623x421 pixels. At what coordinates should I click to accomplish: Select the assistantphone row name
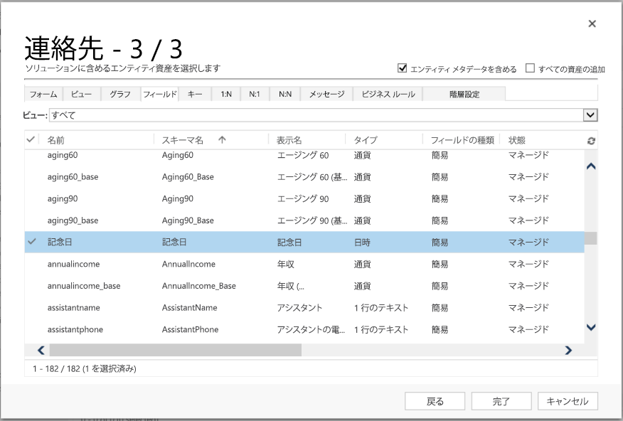click(75, 330)
